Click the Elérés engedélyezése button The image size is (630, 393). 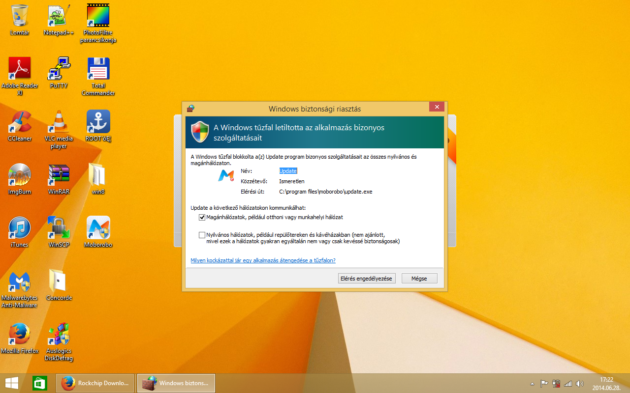click(x=367, y=279)
